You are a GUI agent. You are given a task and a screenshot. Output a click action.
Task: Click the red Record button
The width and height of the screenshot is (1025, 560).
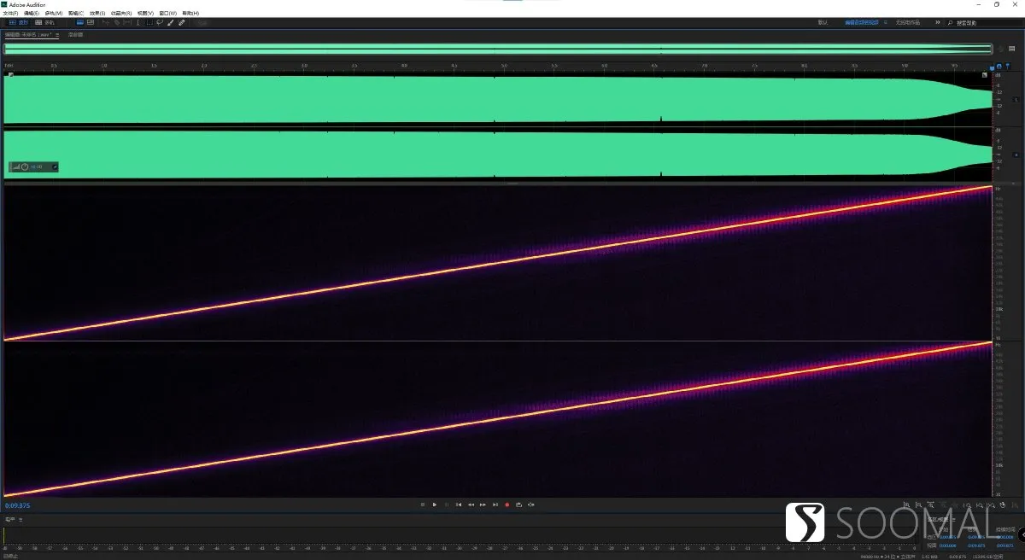coord(507,505)
